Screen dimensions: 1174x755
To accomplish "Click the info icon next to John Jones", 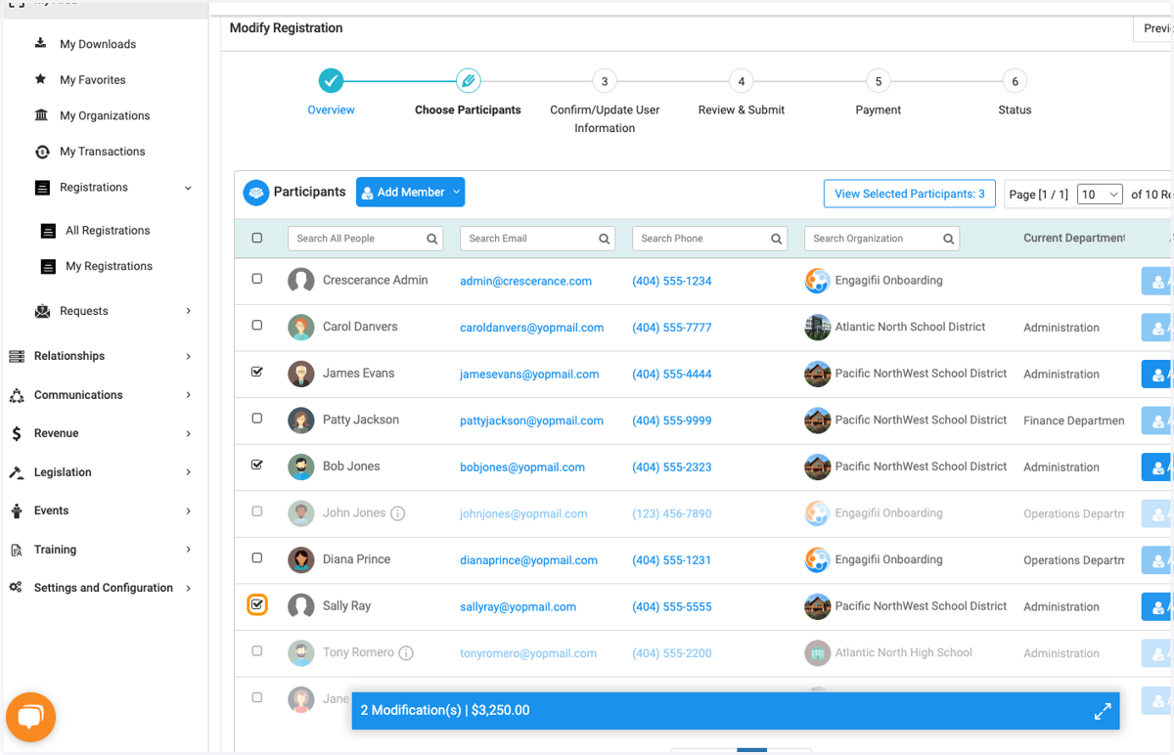I will [x=398, y=513].
